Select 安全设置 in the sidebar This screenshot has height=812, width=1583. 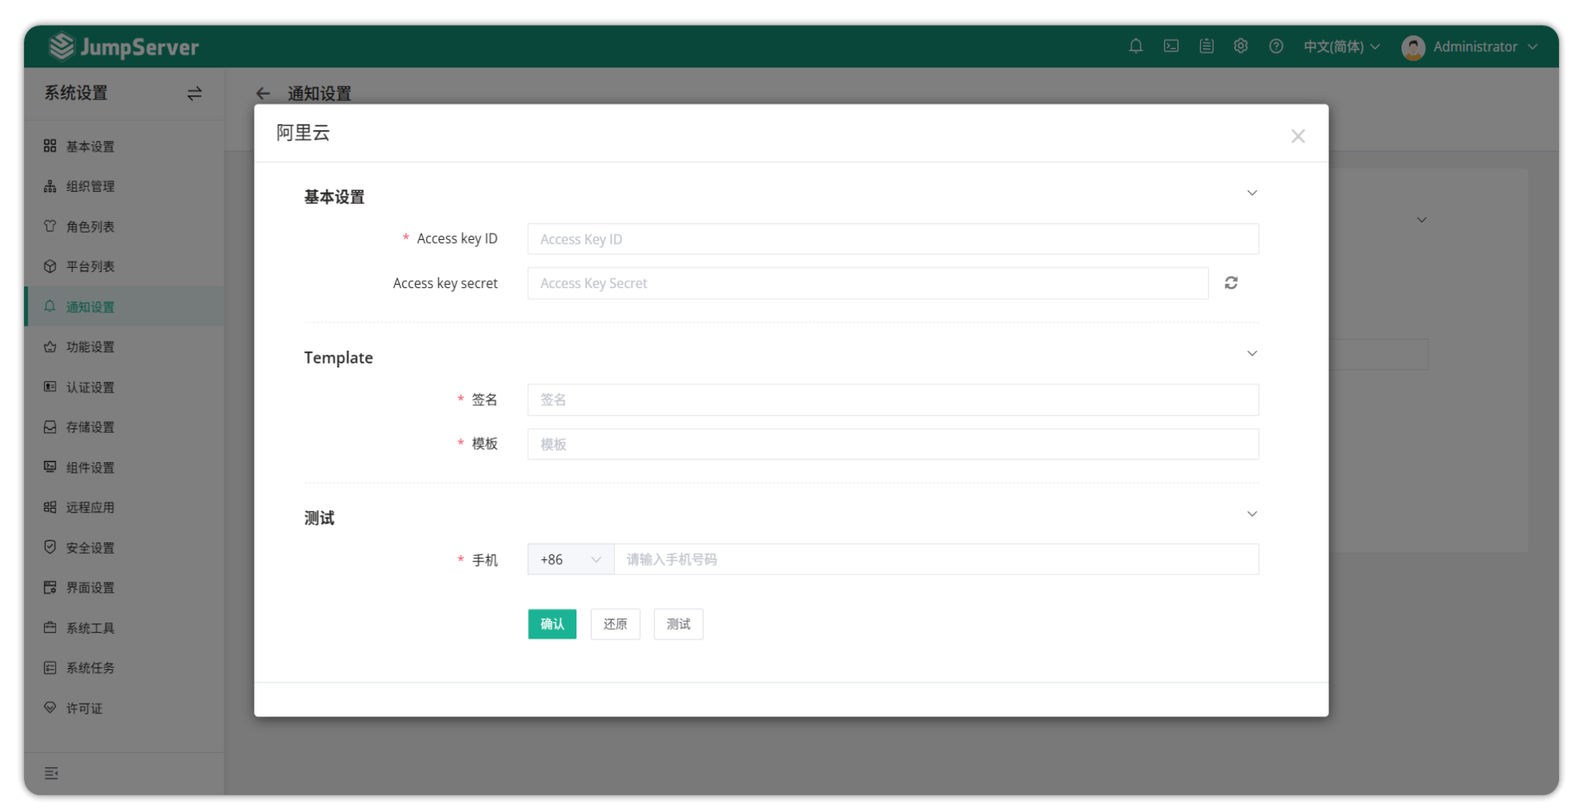pos(90,548)
